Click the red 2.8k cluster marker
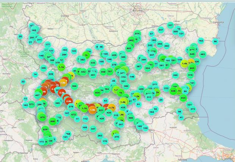 (69, 101)
